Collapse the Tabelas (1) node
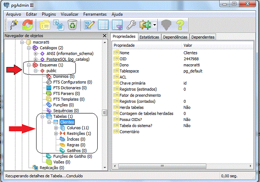 42,117
